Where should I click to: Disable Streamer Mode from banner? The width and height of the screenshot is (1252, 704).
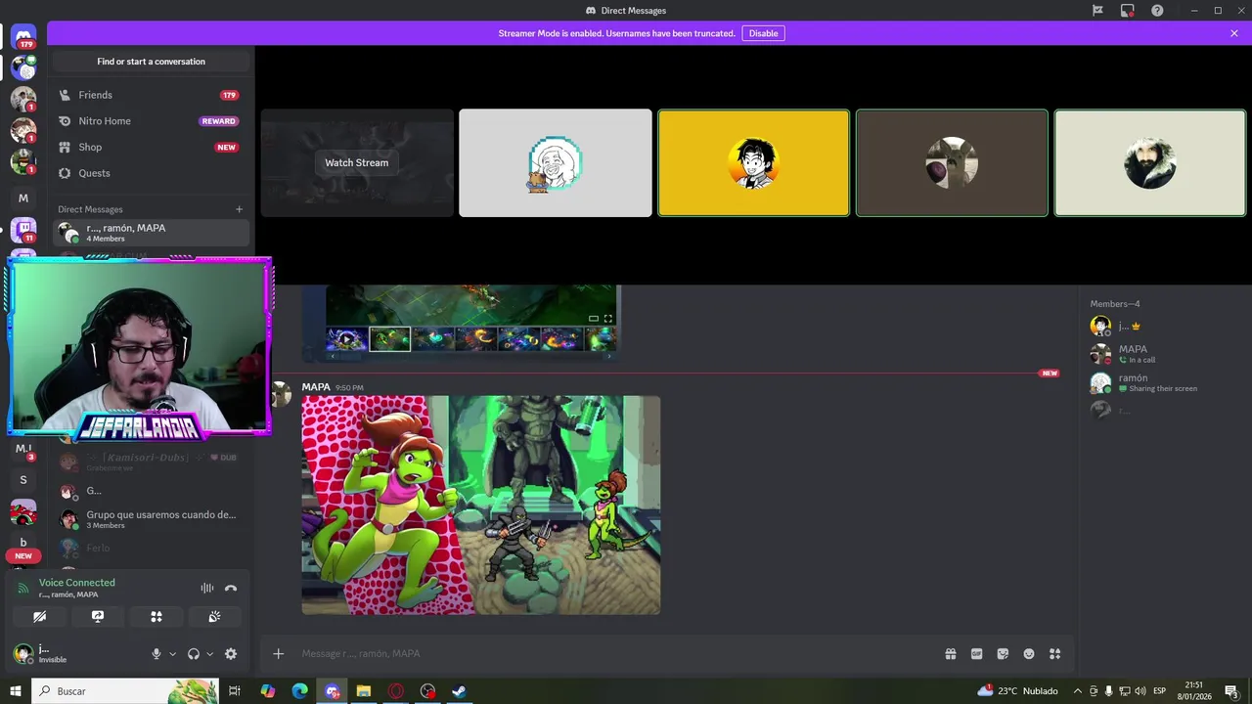tap(763, 33)
